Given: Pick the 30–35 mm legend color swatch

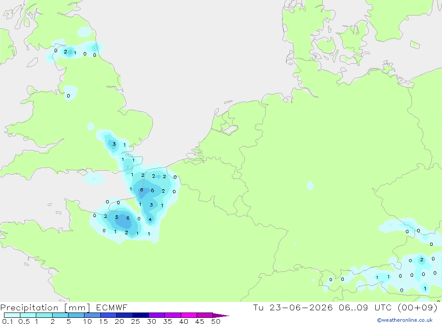Looking at the screenshot, I should (x=157, y=315).
